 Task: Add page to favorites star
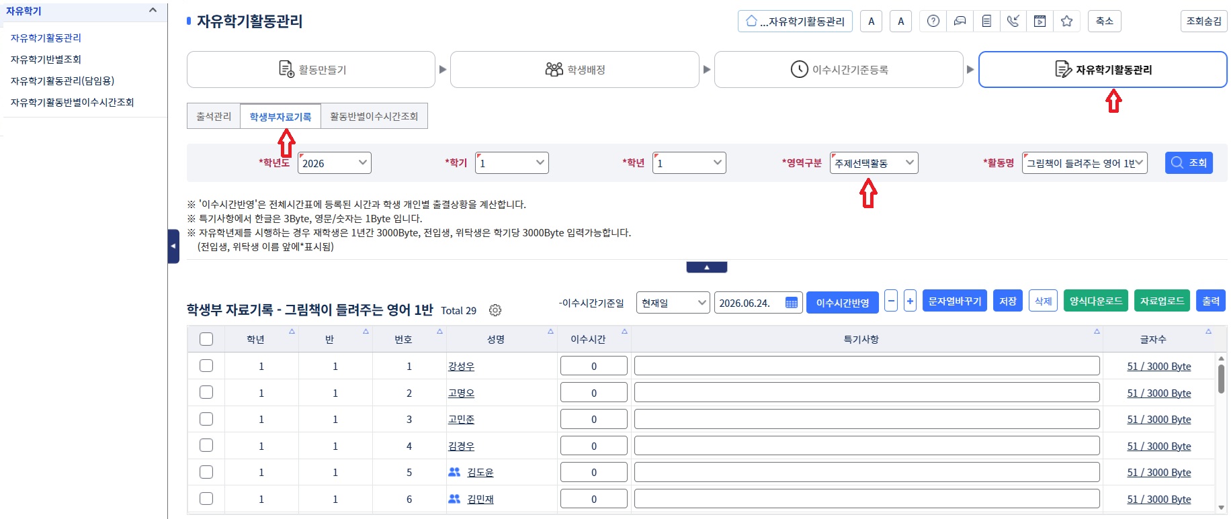pyautogui.click(x=1066, y=21)
